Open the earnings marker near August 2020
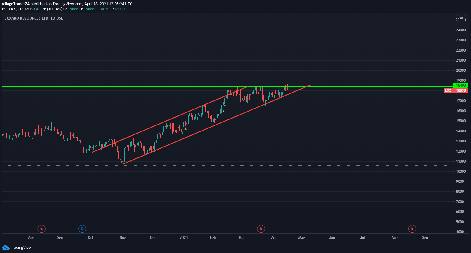Image resolution: width=471 pixels, height=253 pixels. pyautogui.click(x=41, y=229)
